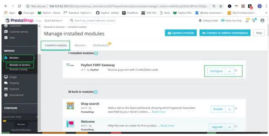The height and width of the screenshot is (136, 269).
Task: Click the Payment card icon
Action: 6,89
